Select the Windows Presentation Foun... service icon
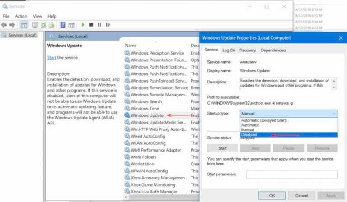 point(127,60)
